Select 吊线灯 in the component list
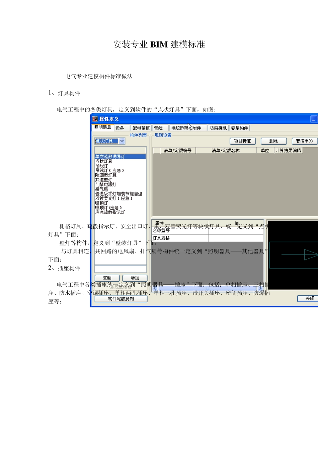Image resolution: width=318 pixels, height=450 pixels. click(102, 166)
